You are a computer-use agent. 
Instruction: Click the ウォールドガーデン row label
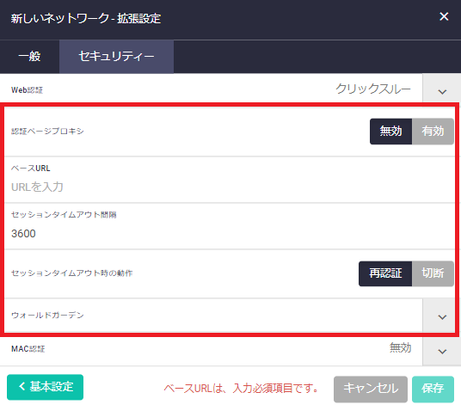tap(47, 316)
